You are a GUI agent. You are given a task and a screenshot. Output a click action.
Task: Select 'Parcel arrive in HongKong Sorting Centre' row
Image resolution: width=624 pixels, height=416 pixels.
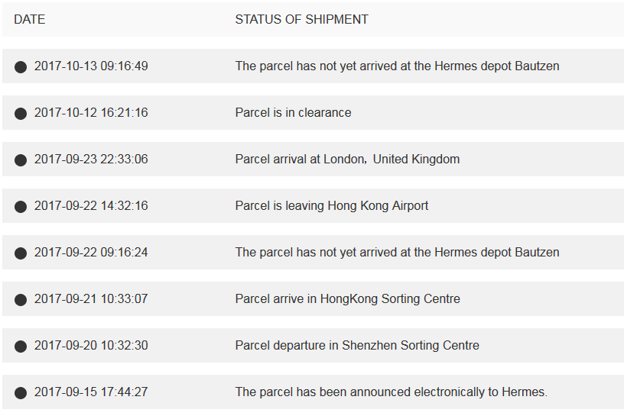pyautogui.click(x=314, y=298)
